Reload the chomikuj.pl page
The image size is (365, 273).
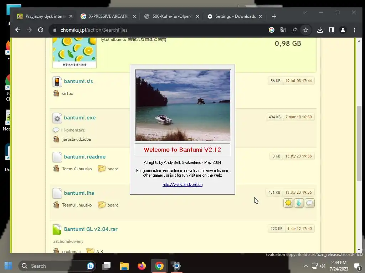pos(41,30)
